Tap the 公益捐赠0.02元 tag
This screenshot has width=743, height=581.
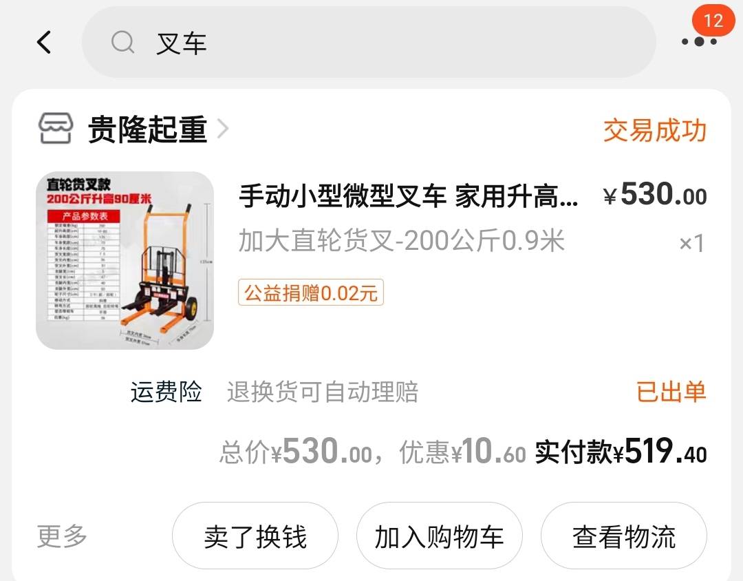(x=311, y=293)
